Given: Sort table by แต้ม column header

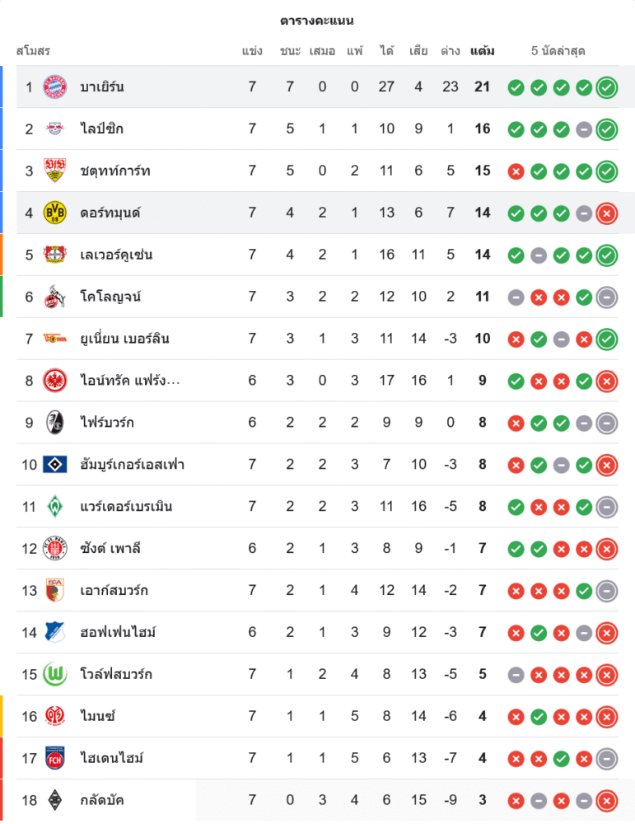Looking at the screenshot, I should pos(482,51).
